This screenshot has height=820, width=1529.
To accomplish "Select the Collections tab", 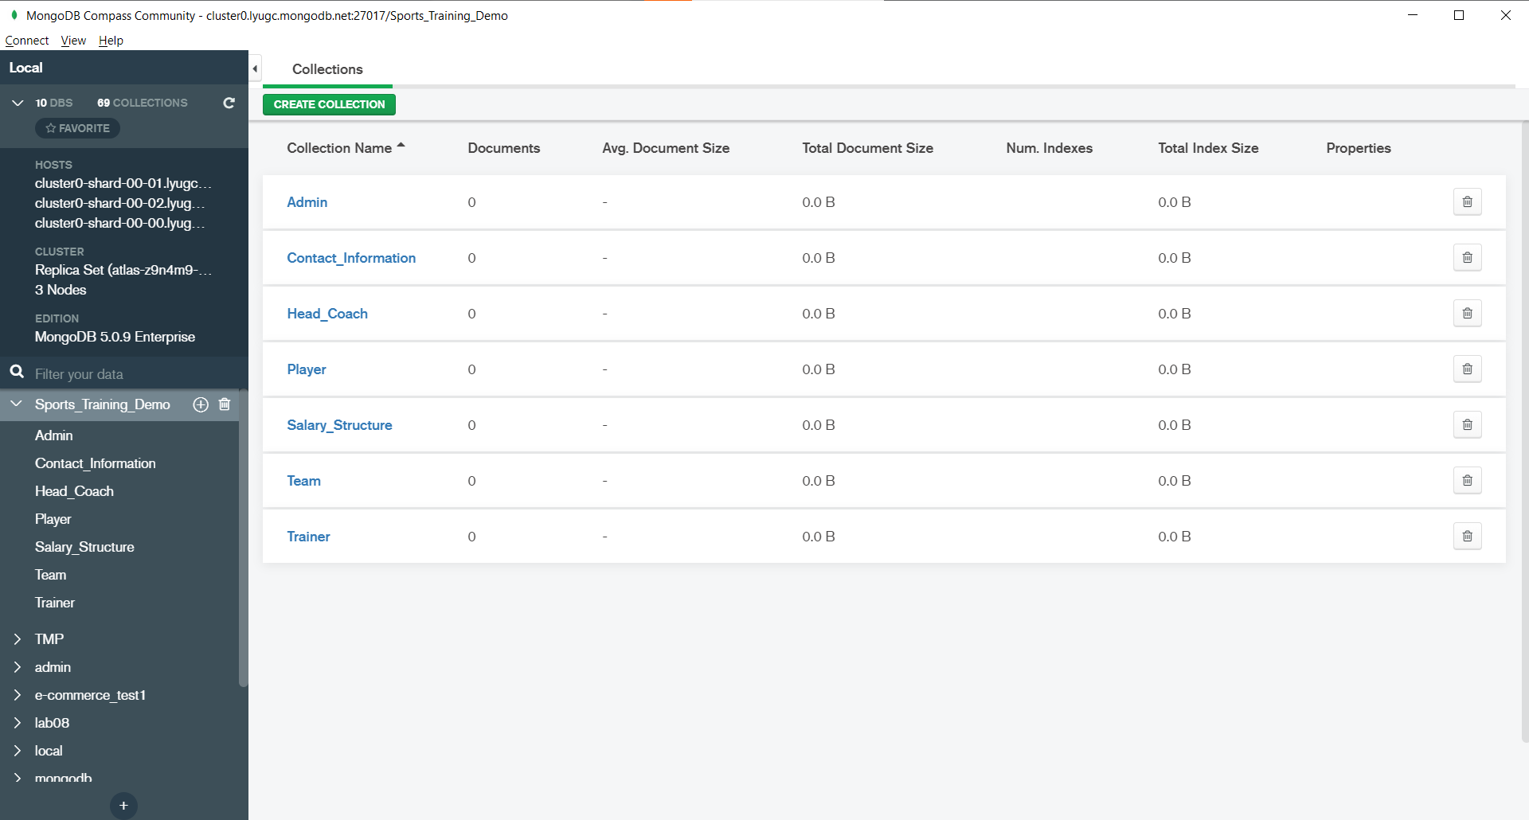I will (x=327, y=69).
